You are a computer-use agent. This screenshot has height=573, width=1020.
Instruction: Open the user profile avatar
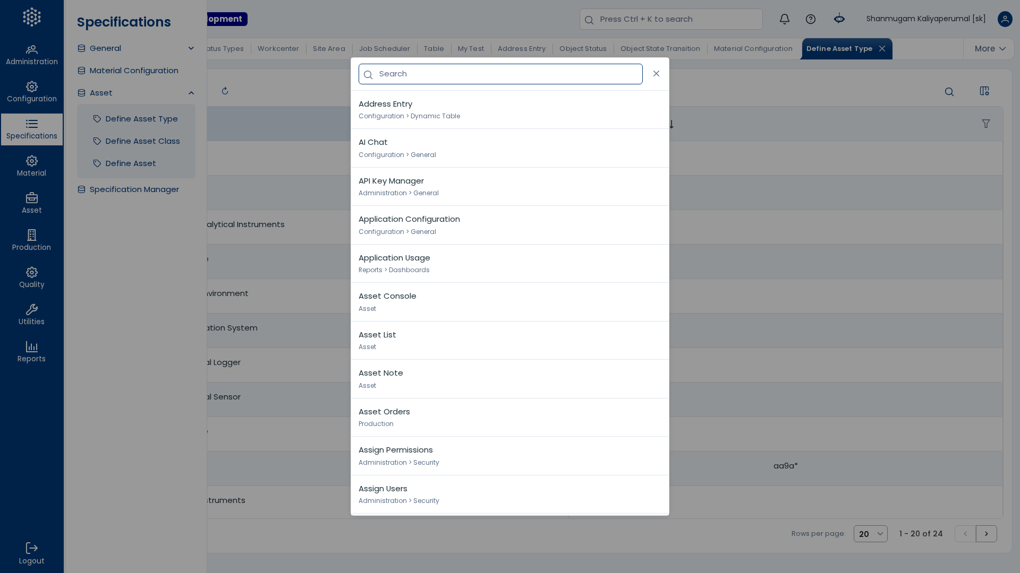pyautogui.click(x=1005, y=19)
